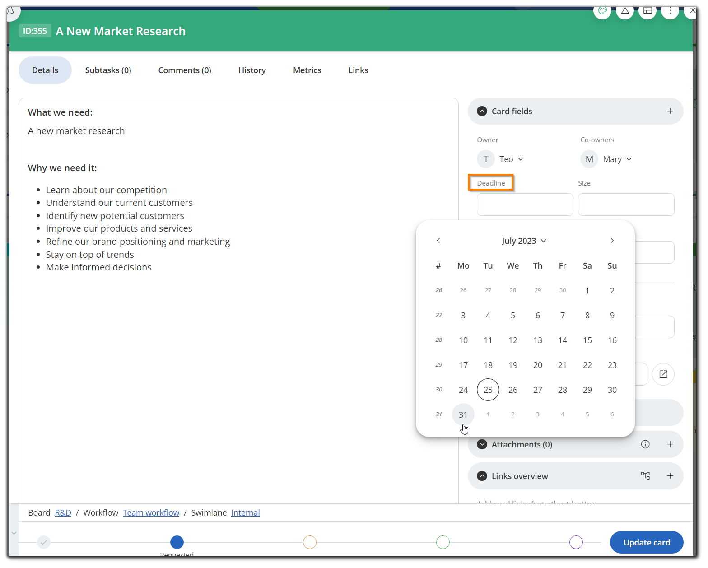Open the Teo owner dropdown
This screenshot has width=708, height=568.
512,159
